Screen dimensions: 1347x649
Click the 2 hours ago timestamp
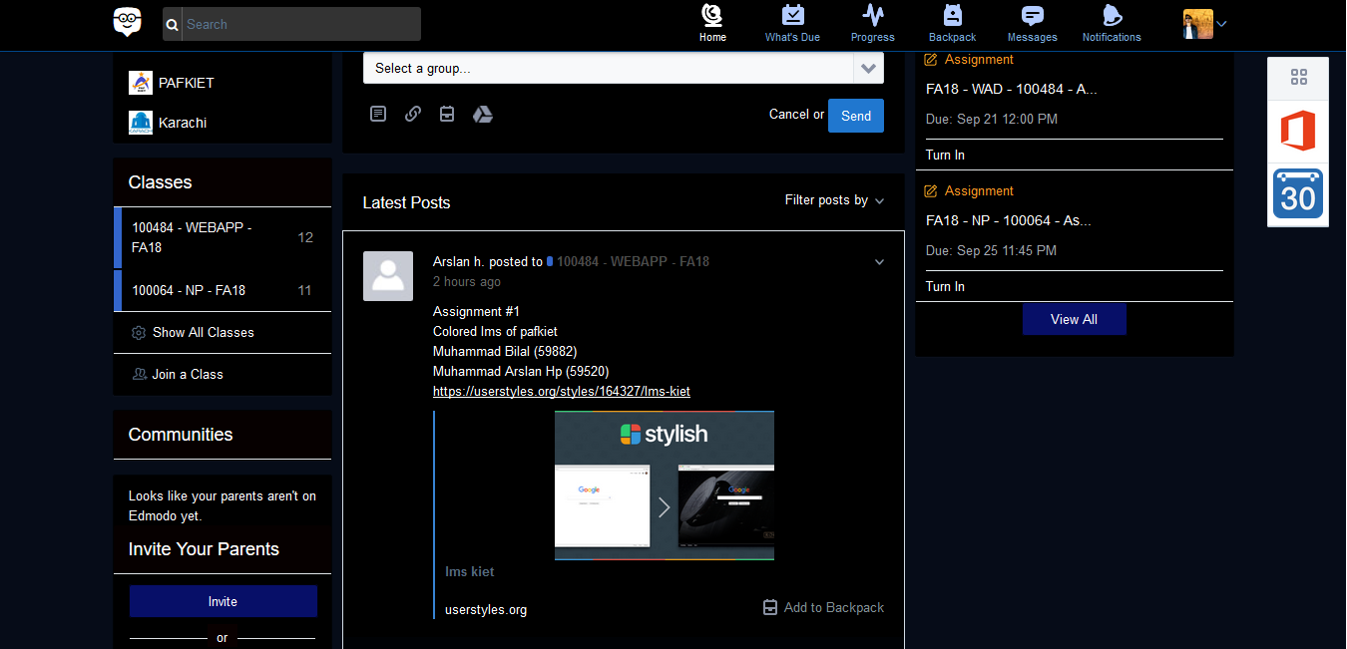tap(467, 282)
